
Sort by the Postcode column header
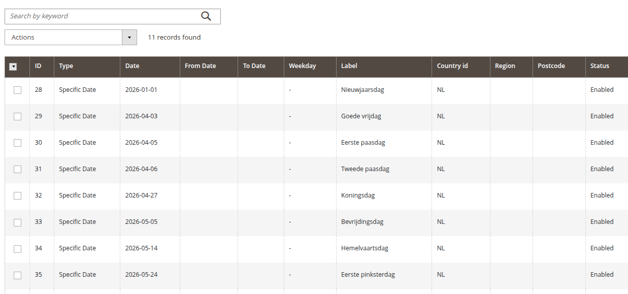559,67
